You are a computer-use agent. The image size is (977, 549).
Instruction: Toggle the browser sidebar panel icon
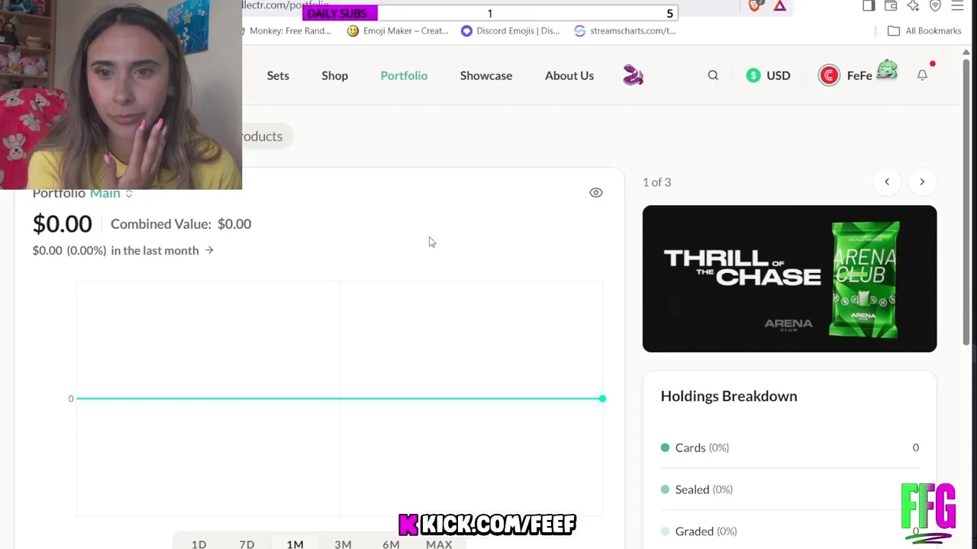point(869,6)
